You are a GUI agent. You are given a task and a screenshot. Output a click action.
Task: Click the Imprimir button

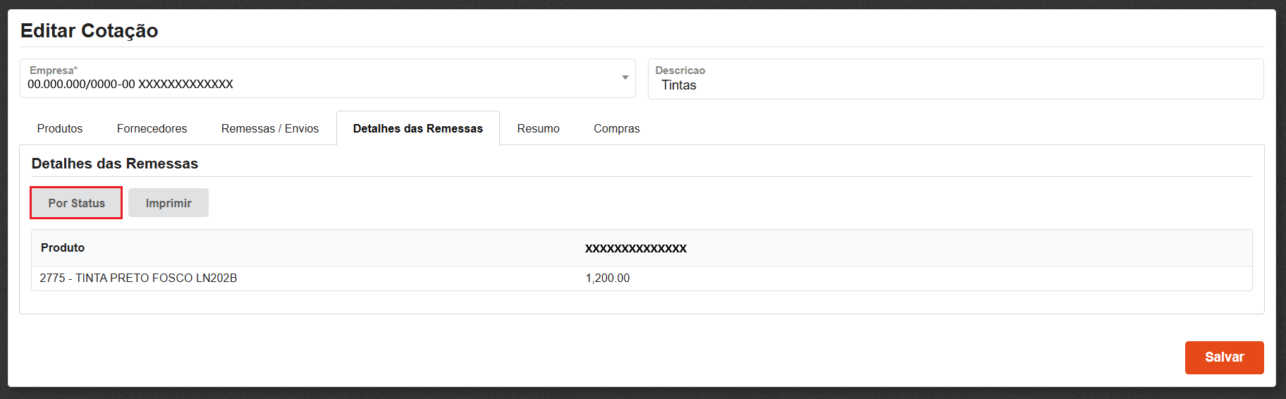[x=169, y=203]
